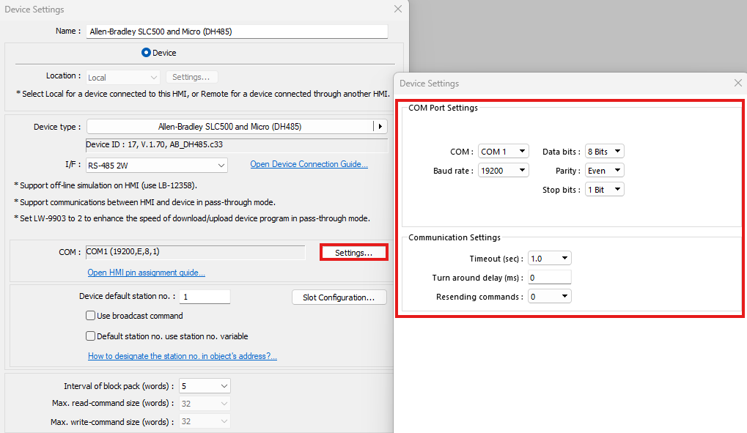The image size is (747, 433).
Task: Close the front Device Settings dialog
Action: click(x=738, y=83)
